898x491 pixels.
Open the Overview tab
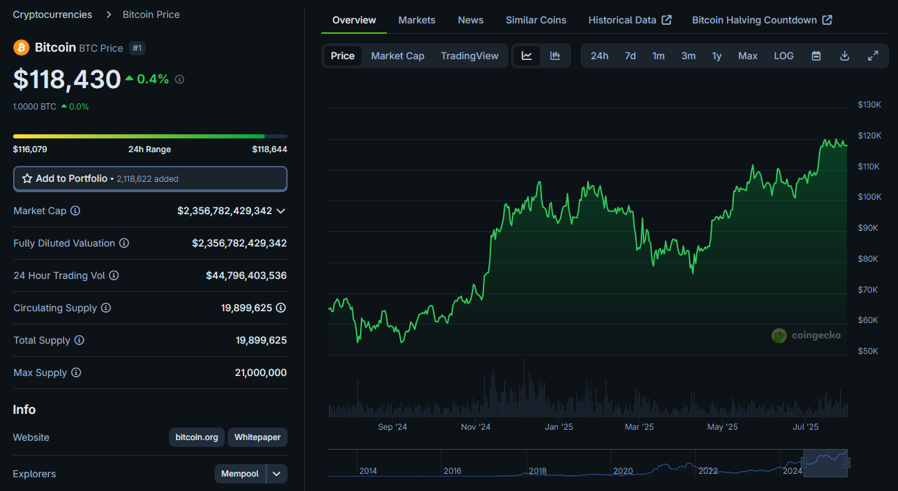click(355, 20)
